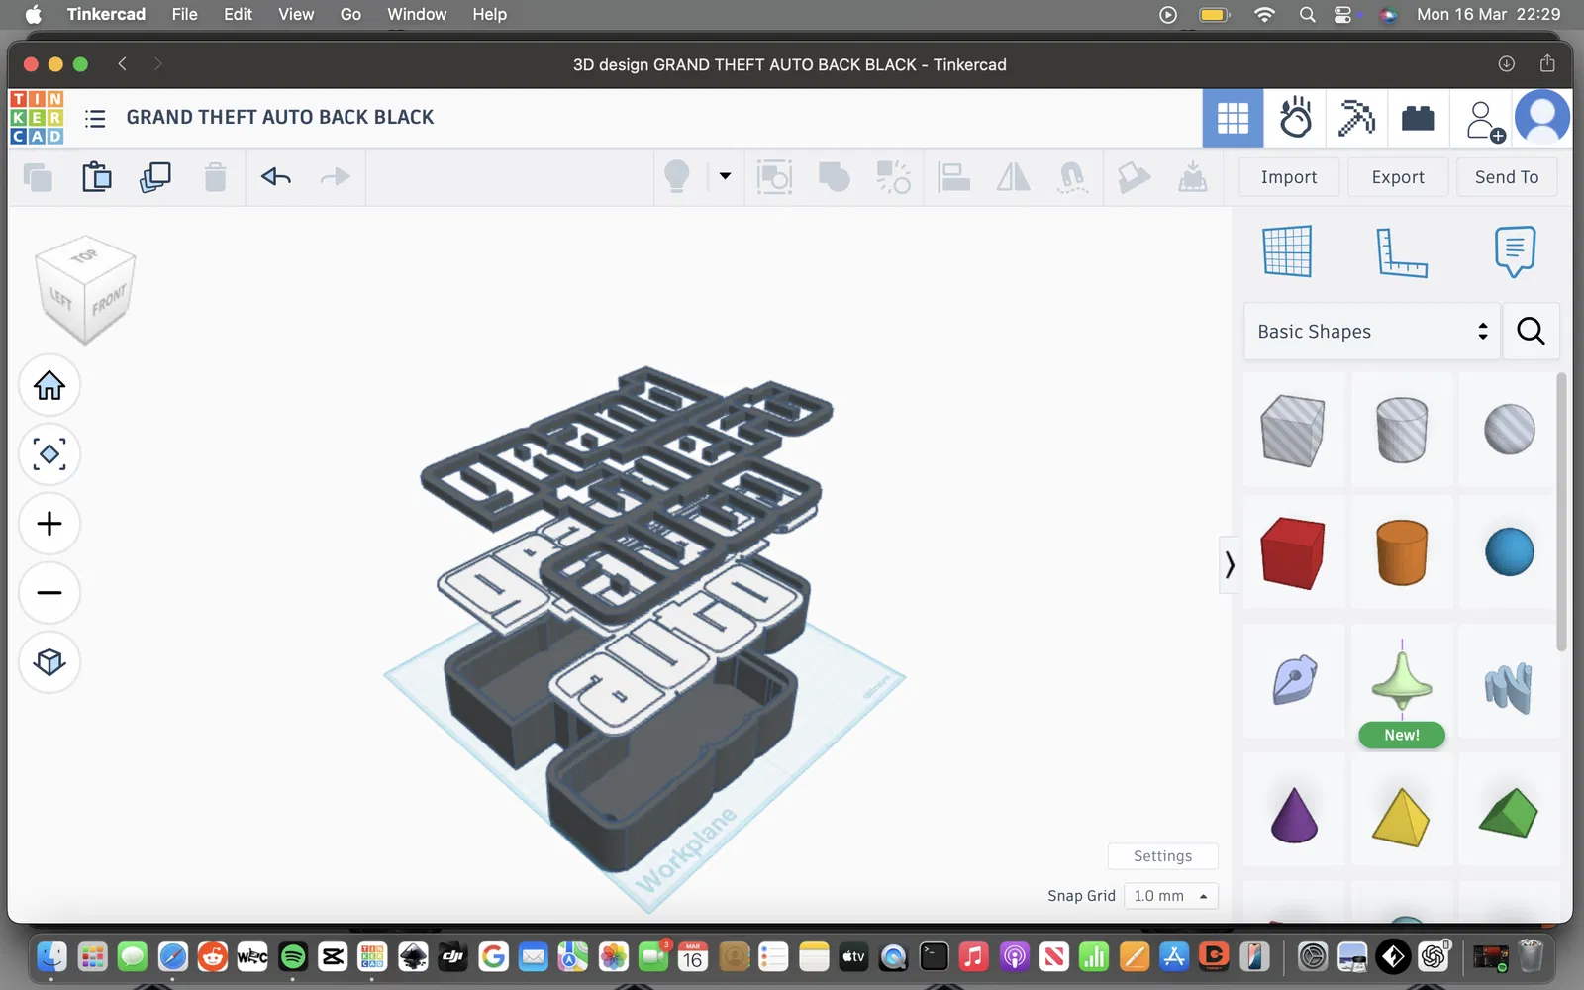Open the workplane Settings button

[1162, 856]
